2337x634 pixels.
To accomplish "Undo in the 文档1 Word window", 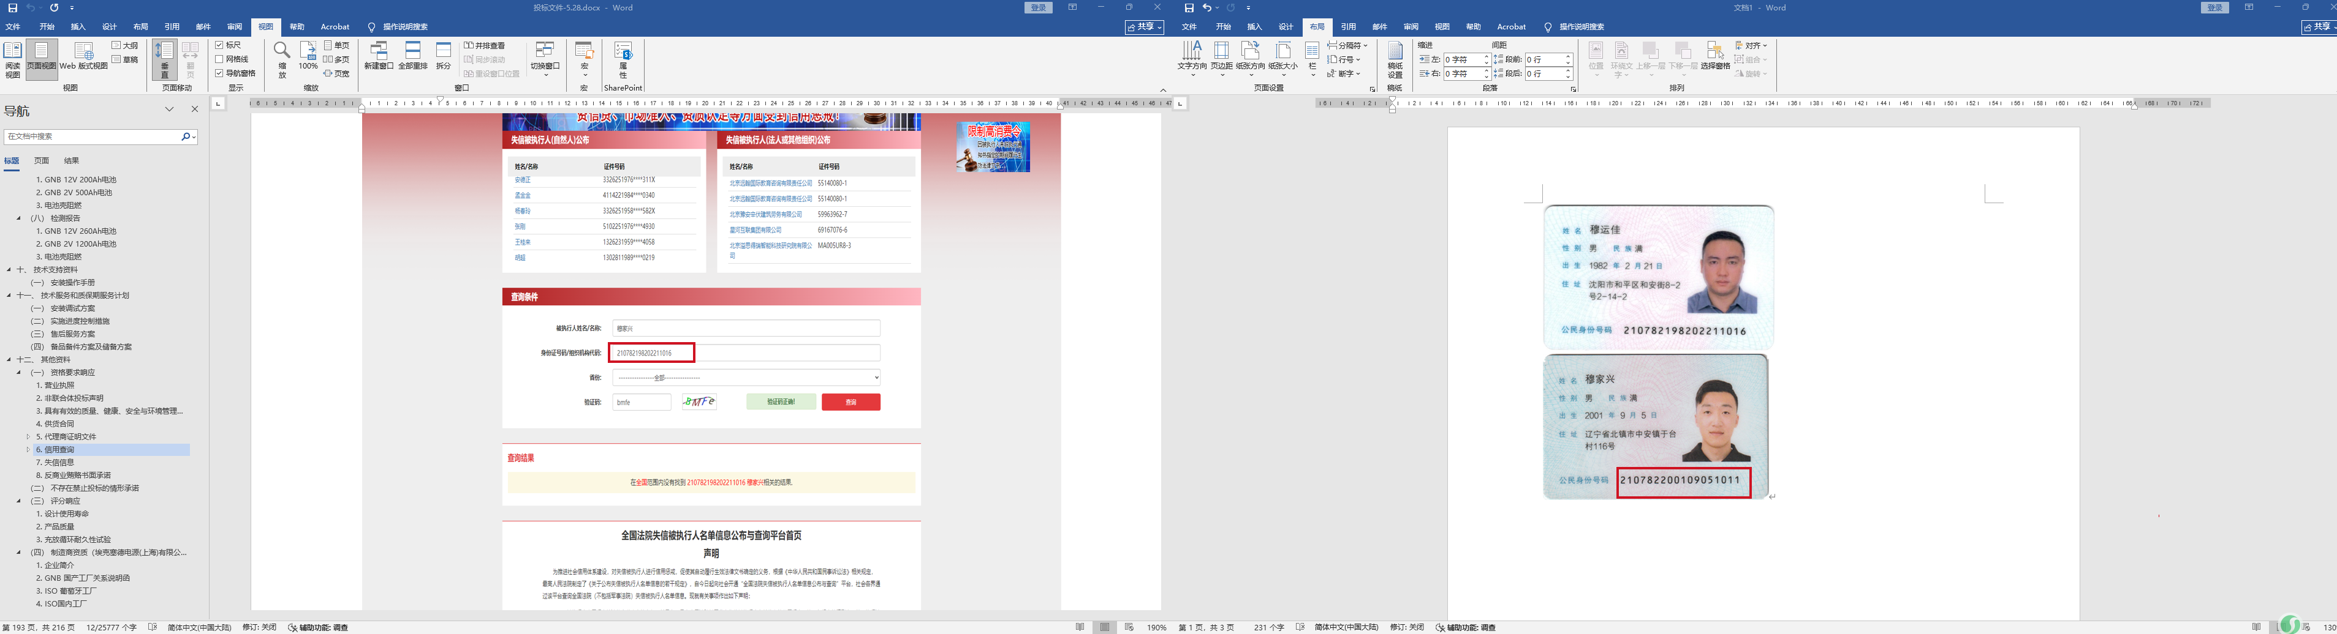I will point(1206,8).
